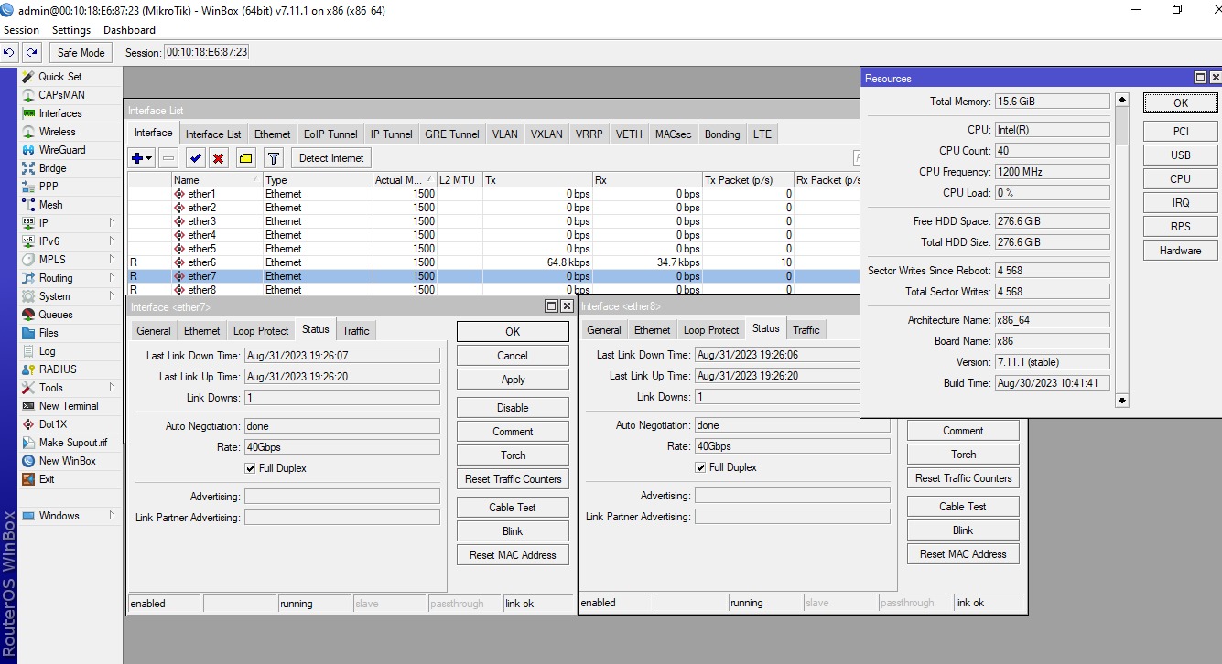Open Wireless via its antenna icon

(28, 132)
